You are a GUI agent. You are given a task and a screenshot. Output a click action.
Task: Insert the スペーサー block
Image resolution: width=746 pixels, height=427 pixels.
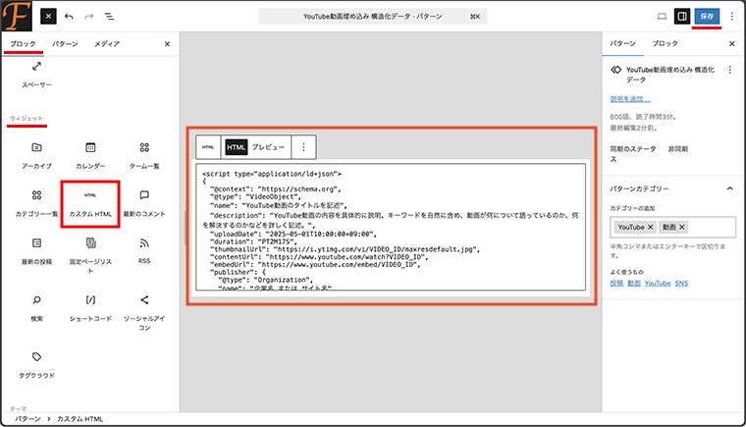click(x=36, y=75)
